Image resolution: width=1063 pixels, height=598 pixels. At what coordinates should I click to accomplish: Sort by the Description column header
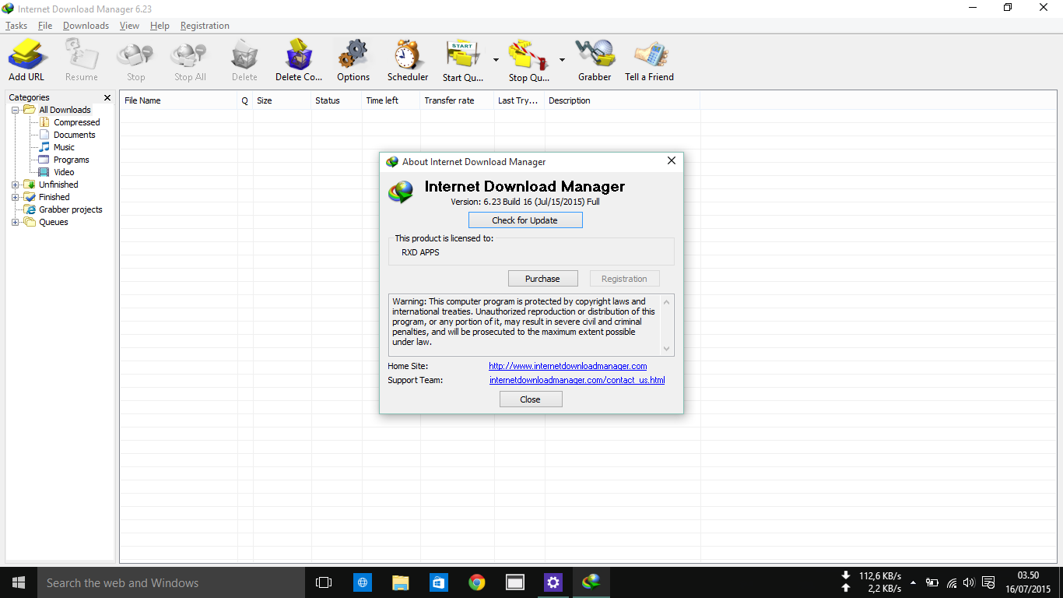click(x=623, y=100)
